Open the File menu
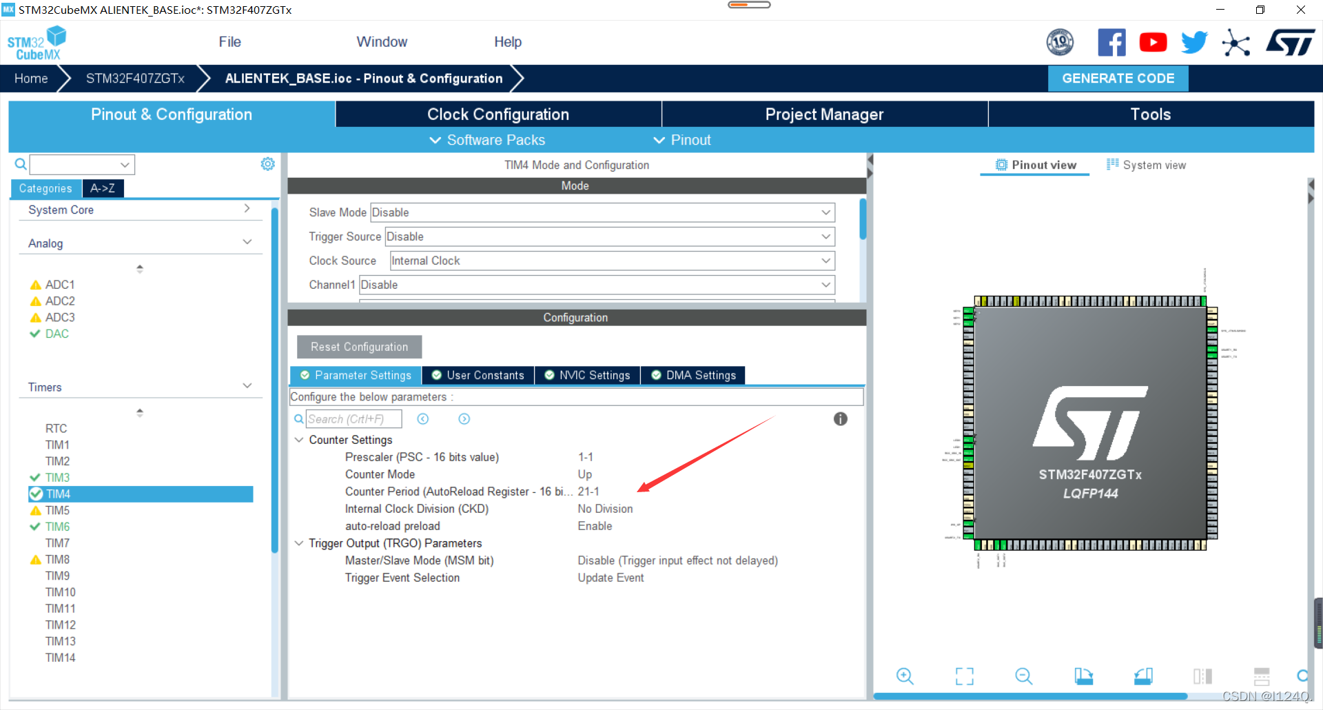Viewport: 1323px width, 710px height. pyautogui.click(x=230, y=42)
